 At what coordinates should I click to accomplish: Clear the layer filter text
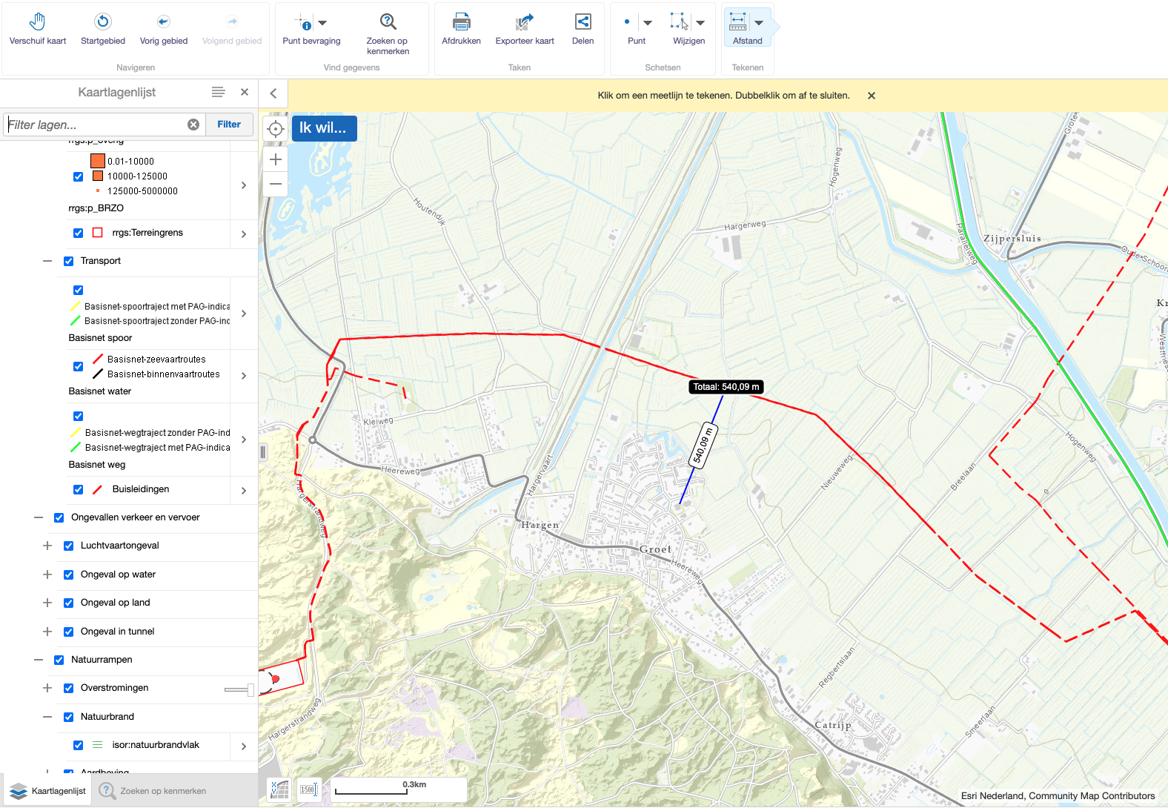pos(193,125)
